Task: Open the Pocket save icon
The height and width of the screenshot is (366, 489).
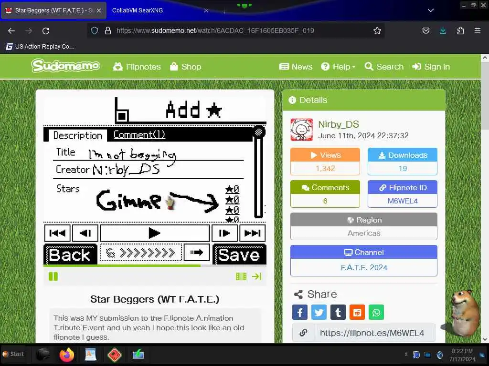Action: tap(425, 30)
